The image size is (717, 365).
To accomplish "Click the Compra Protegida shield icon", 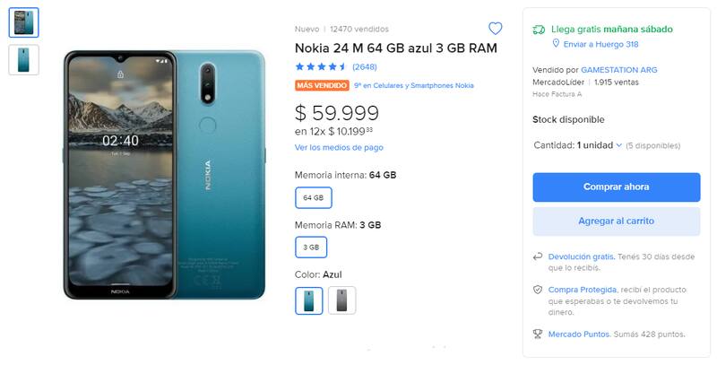I will pyautogui.click(x=538, y=290).
